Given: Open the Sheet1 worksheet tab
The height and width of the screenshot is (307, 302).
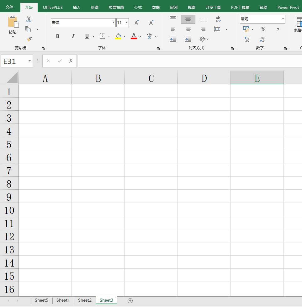Looking at the screenshot, I should point(63,300).
